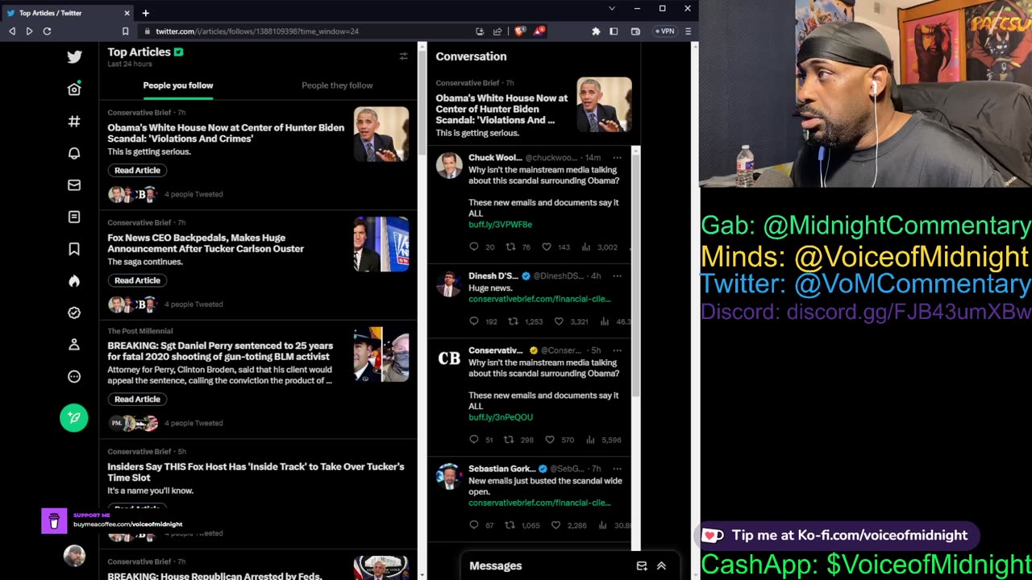The width and height of the screenshot is (1032, 580).
Task: Open more options on Dinesh D'Souza tweet
Action: tap(617, 275)
